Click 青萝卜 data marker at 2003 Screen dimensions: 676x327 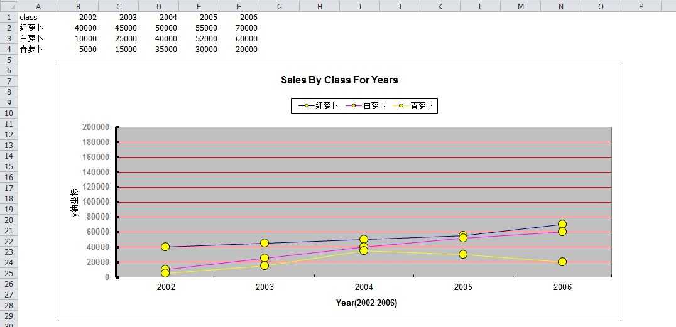click(x=264, y=265)
